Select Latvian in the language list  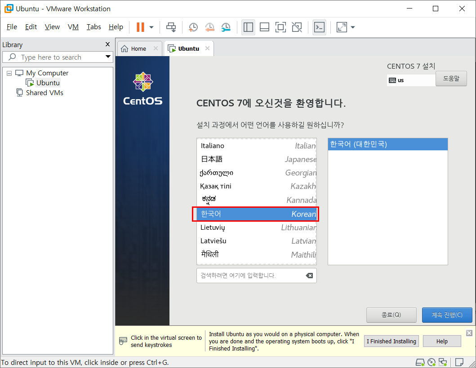(257, 241)
